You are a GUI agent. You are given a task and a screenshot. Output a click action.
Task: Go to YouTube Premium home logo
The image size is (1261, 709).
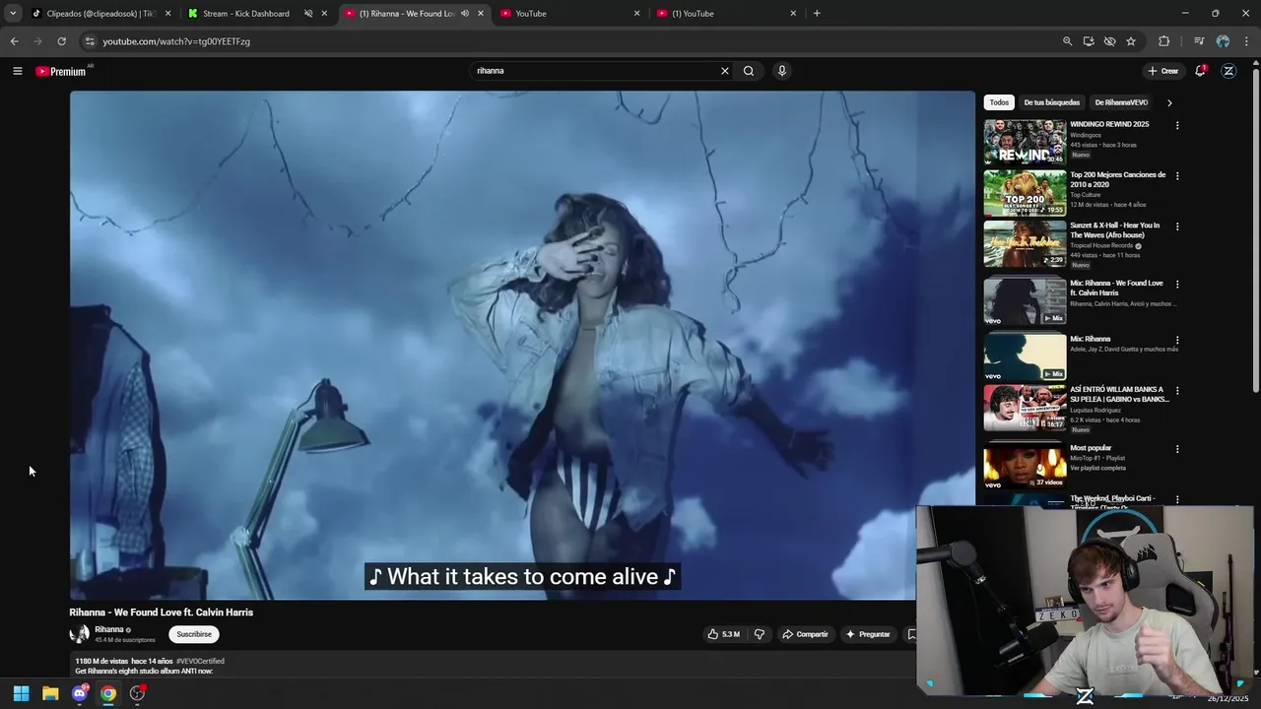tap(62, 71)
